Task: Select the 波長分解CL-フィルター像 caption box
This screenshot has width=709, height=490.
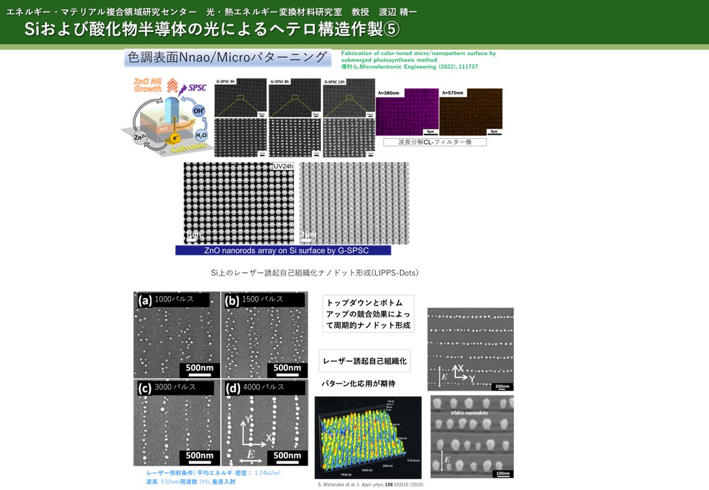Action: click(x=434, y=142)
